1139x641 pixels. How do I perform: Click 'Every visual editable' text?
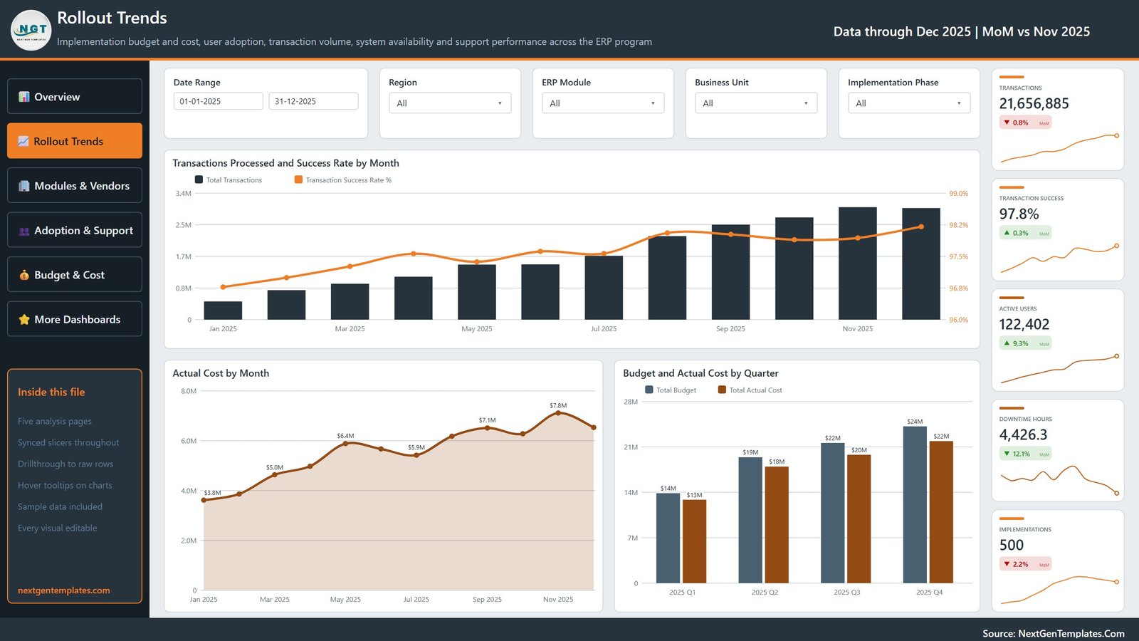coord(57,528)
